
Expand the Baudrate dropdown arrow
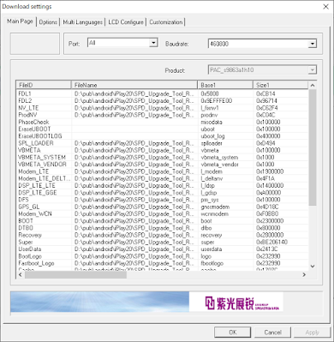(313, 44)
